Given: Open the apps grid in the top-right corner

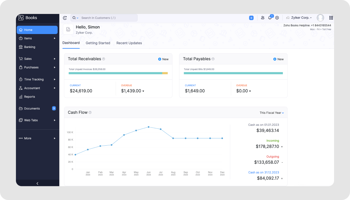Looking at the screenshot, I should coord(331,18).
